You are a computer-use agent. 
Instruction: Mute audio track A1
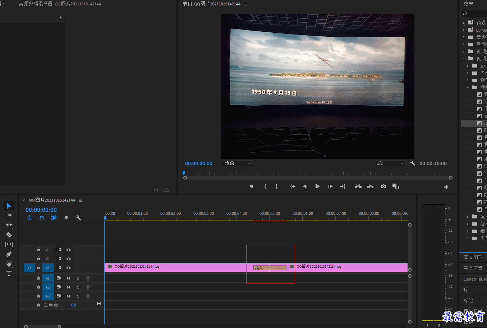point(68,278)
